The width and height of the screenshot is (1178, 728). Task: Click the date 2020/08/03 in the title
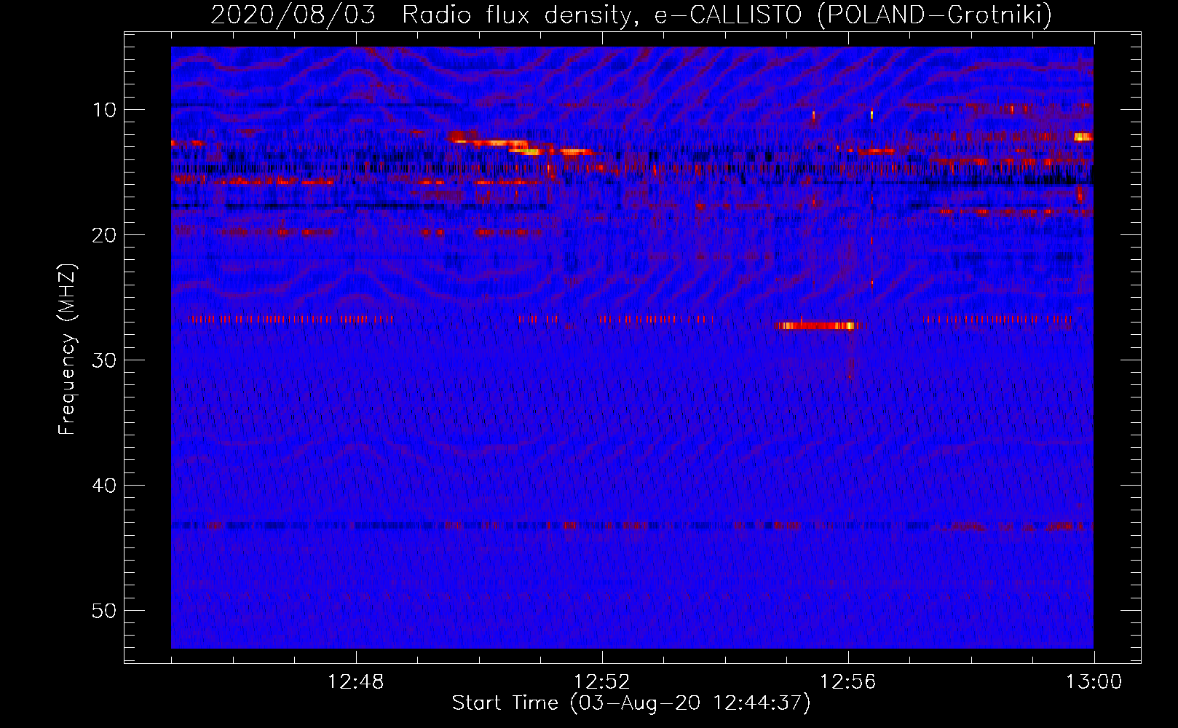293,15
